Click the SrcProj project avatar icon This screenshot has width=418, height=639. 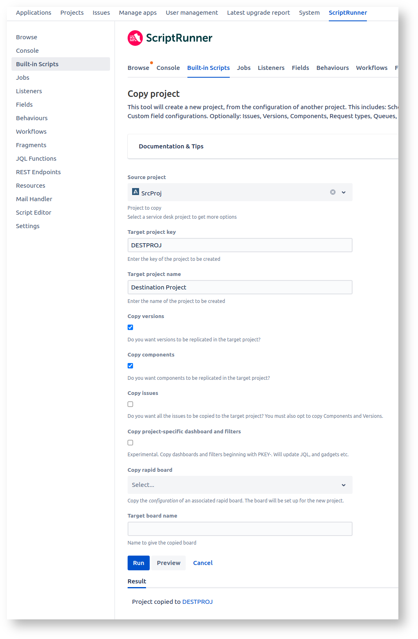point(135,191)
